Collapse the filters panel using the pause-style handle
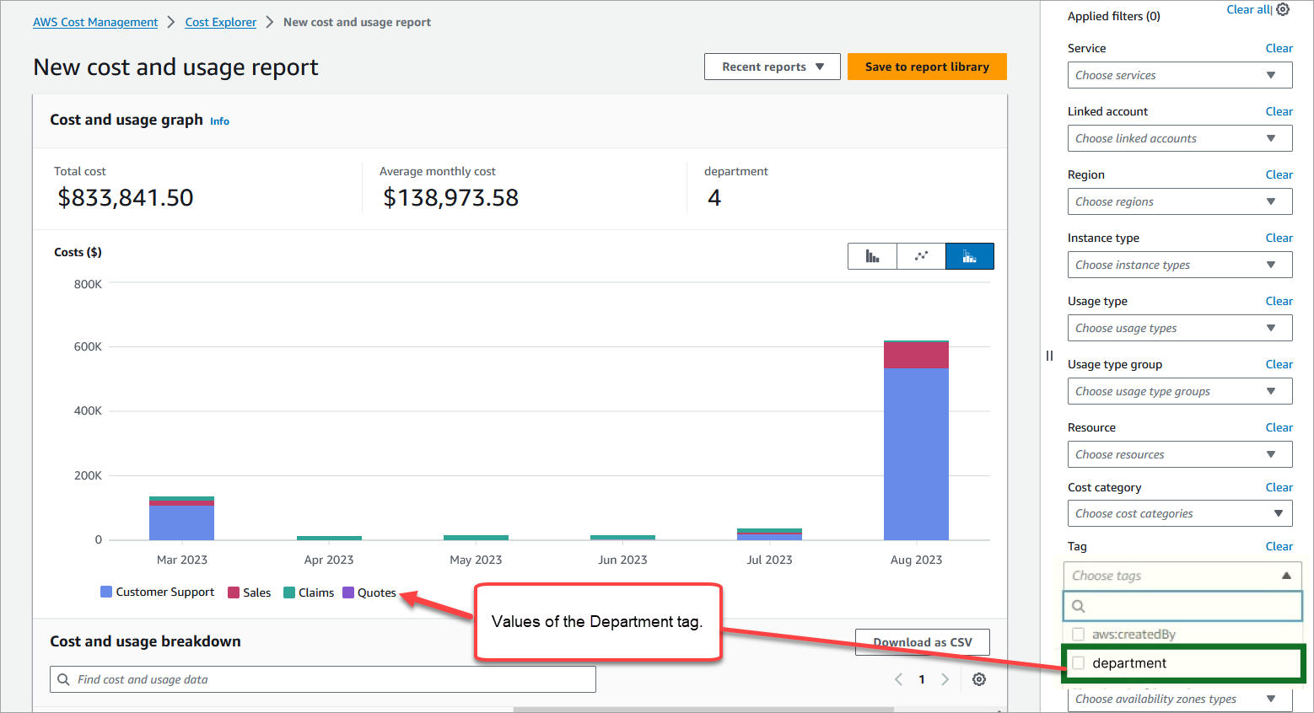This screenshot has width=1314, height=713. pyautogui.click(x=1049, y=355)
